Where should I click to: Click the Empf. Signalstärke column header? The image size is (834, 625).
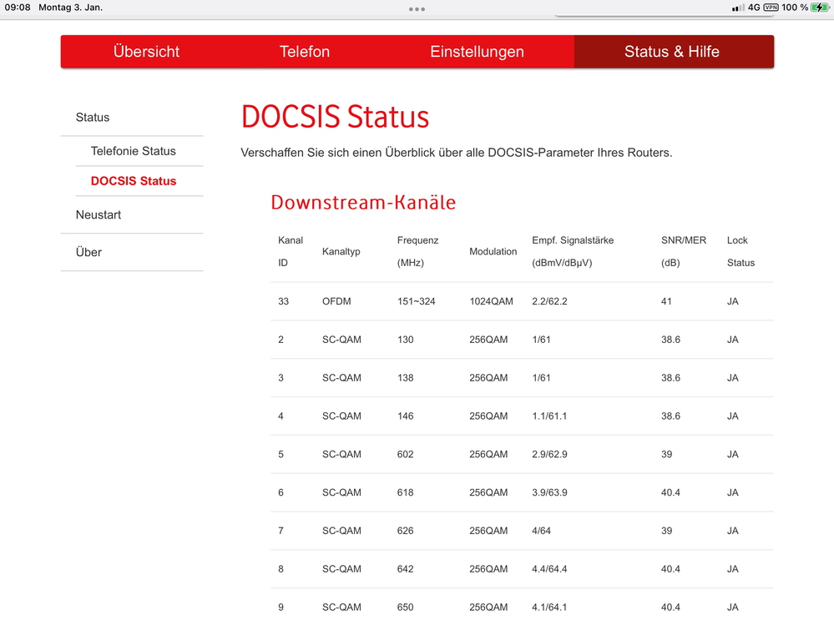click(573, 251)
